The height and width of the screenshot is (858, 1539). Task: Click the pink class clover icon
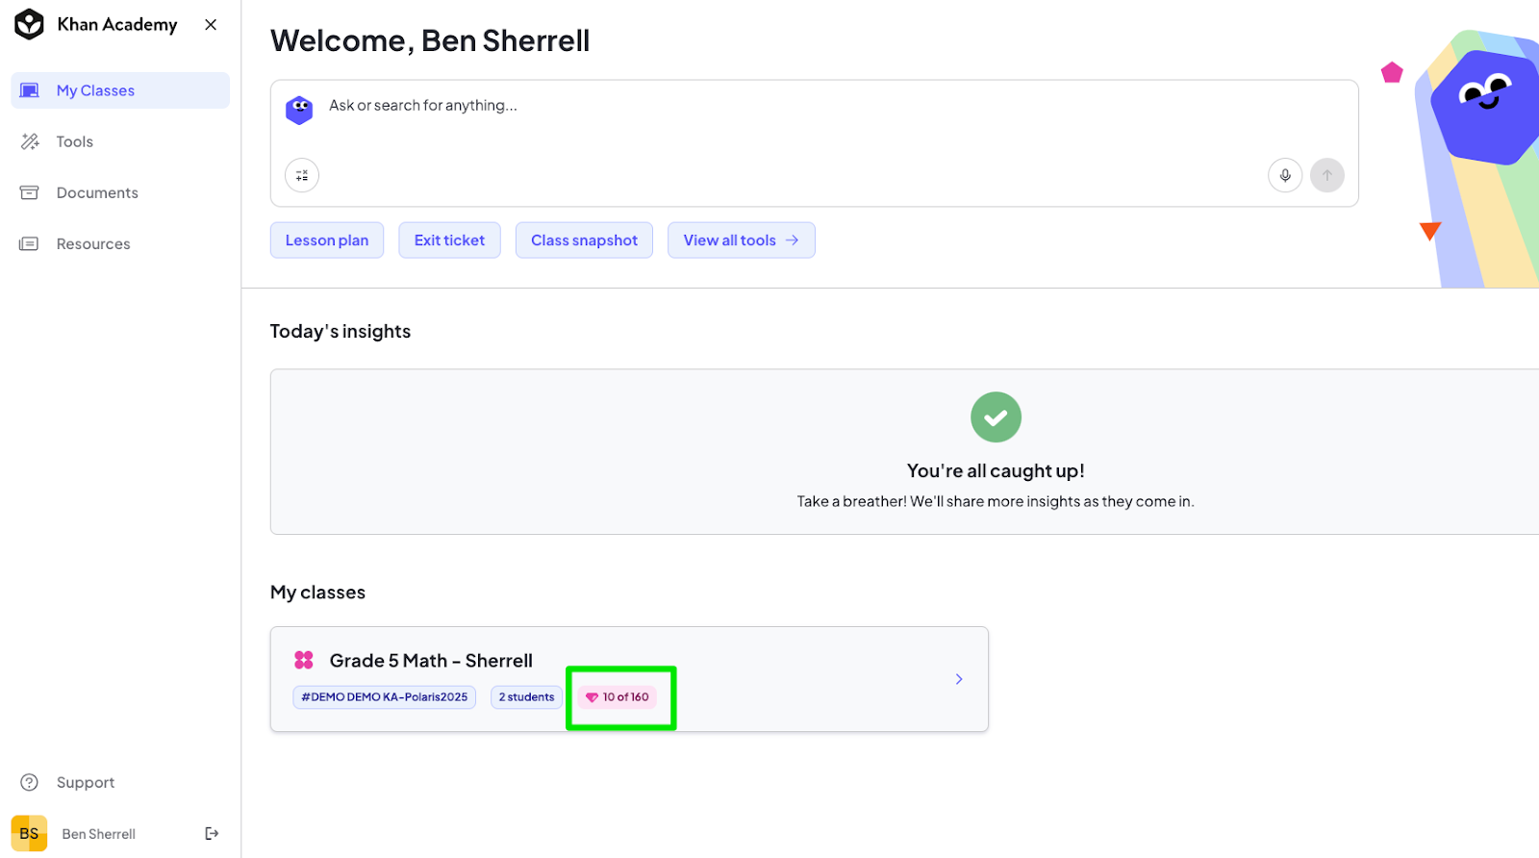tap(304, 660)
